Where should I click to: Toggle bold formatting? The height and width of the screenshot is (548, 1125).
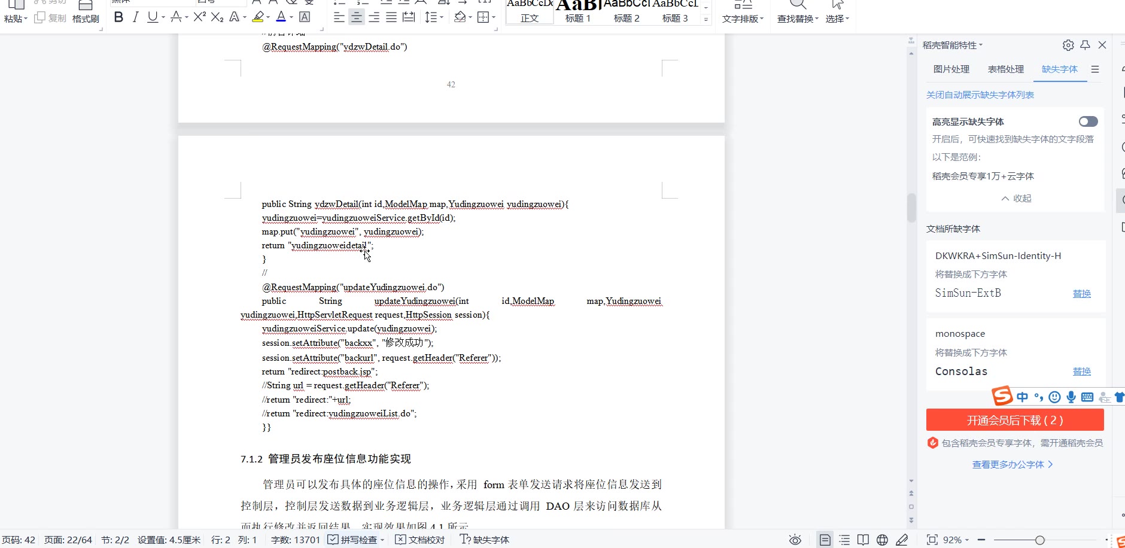pyautogui.click(x=118, y=17)
